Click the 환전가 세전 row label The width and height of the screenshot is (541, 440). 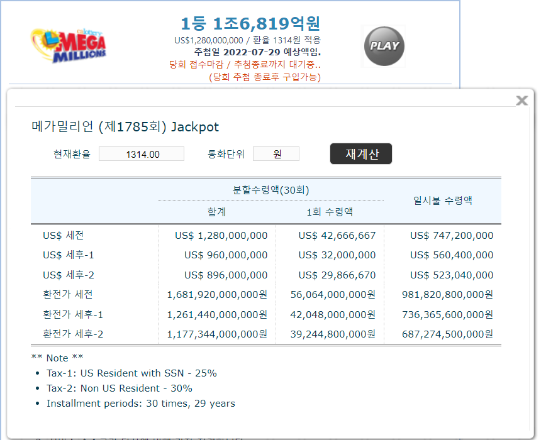click(x=68, y=294)
